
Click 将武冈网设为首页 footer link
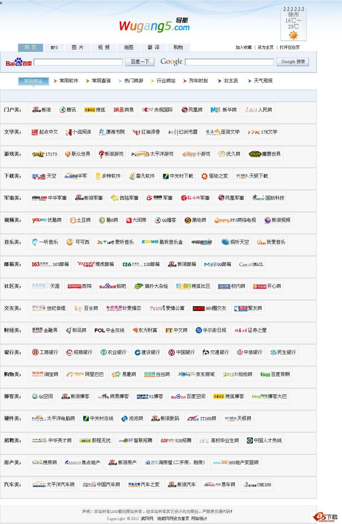point(173,519)
